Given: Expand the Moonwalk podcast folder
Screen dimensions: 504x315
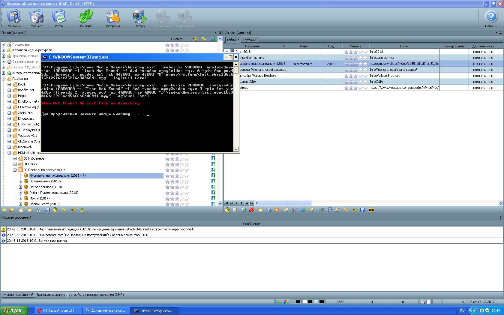Looking at the screenshot, I should pyautogui.click(x=9, y=147).
